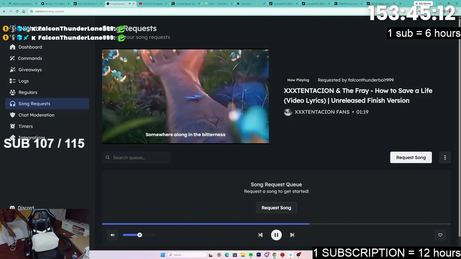The height and width of the screenshot is (259, 461).
Task: Open the three-dot more options menu
Action: coord(445,158)
